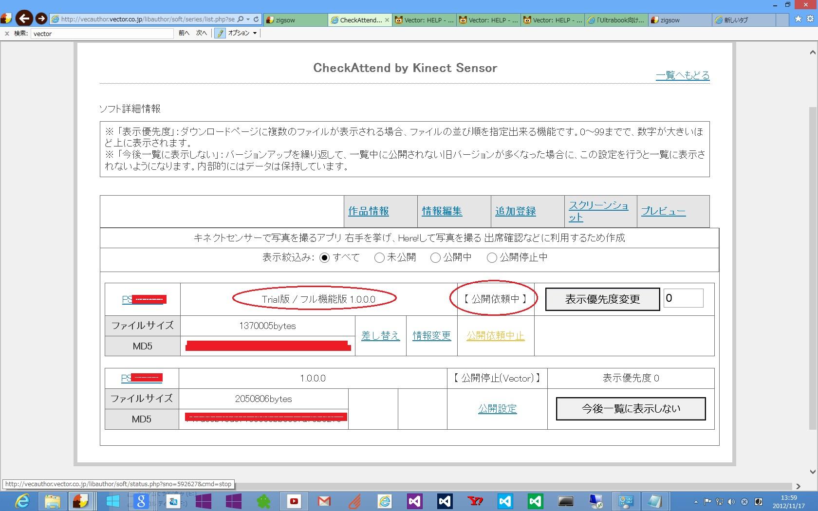Open the プレビュー link
The width and height of the screenshot is (818, 511).
tap(663, 211)
